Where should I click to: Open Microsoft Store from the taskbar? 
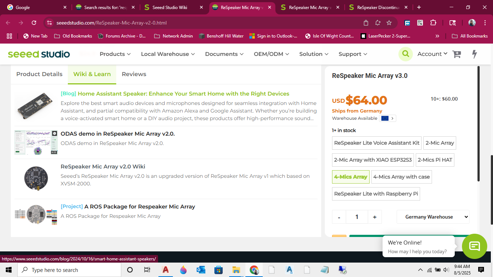[218, 270]
